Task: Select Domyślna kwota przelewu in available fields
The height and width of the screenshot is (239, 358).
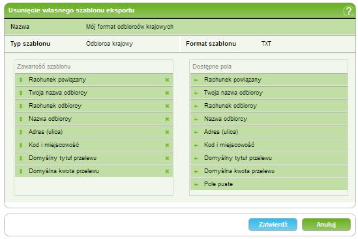Action: (x=269, y=171)
